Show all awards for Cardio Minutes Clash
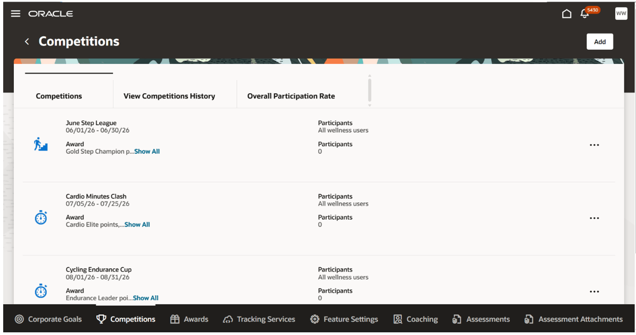Screen dimensions: 636x335 137,225
